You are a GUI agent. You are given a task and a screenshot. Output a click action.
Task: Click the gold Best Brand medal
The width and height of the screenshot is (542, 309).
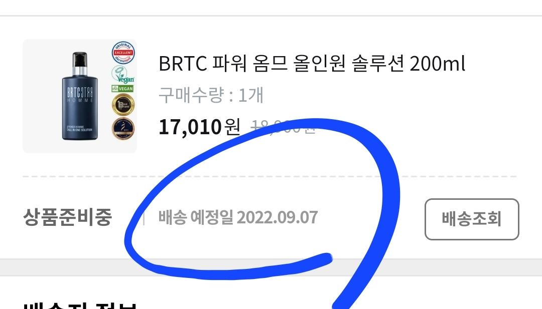[x=123, y=105]
